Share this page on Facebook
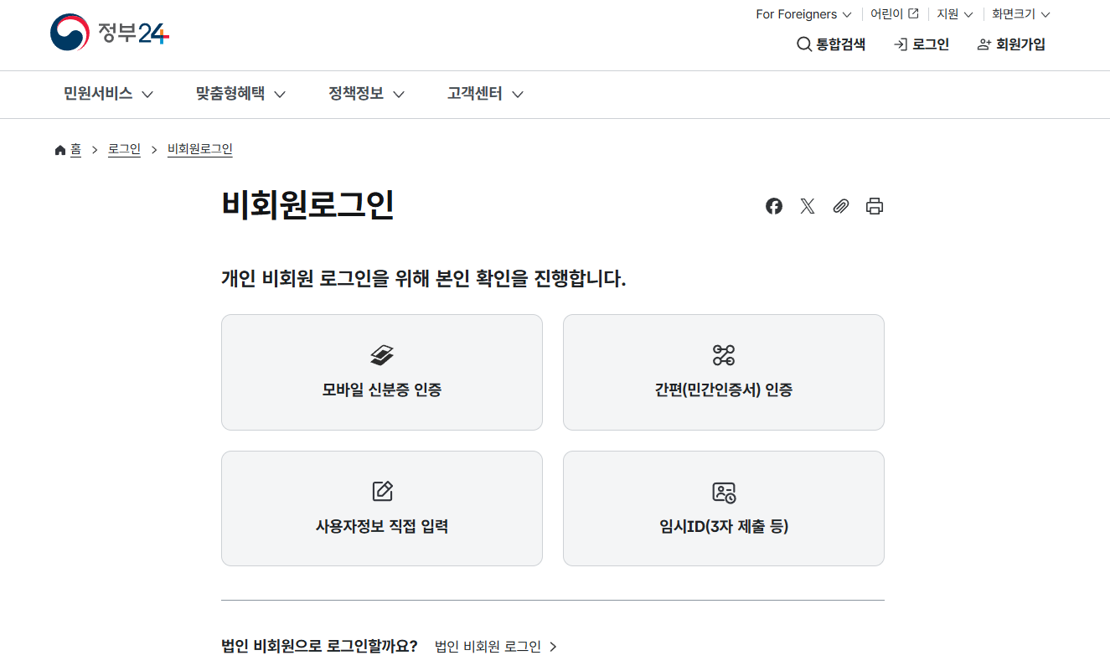The height and width of the screenshot is (671, 1110). (773, 206)
